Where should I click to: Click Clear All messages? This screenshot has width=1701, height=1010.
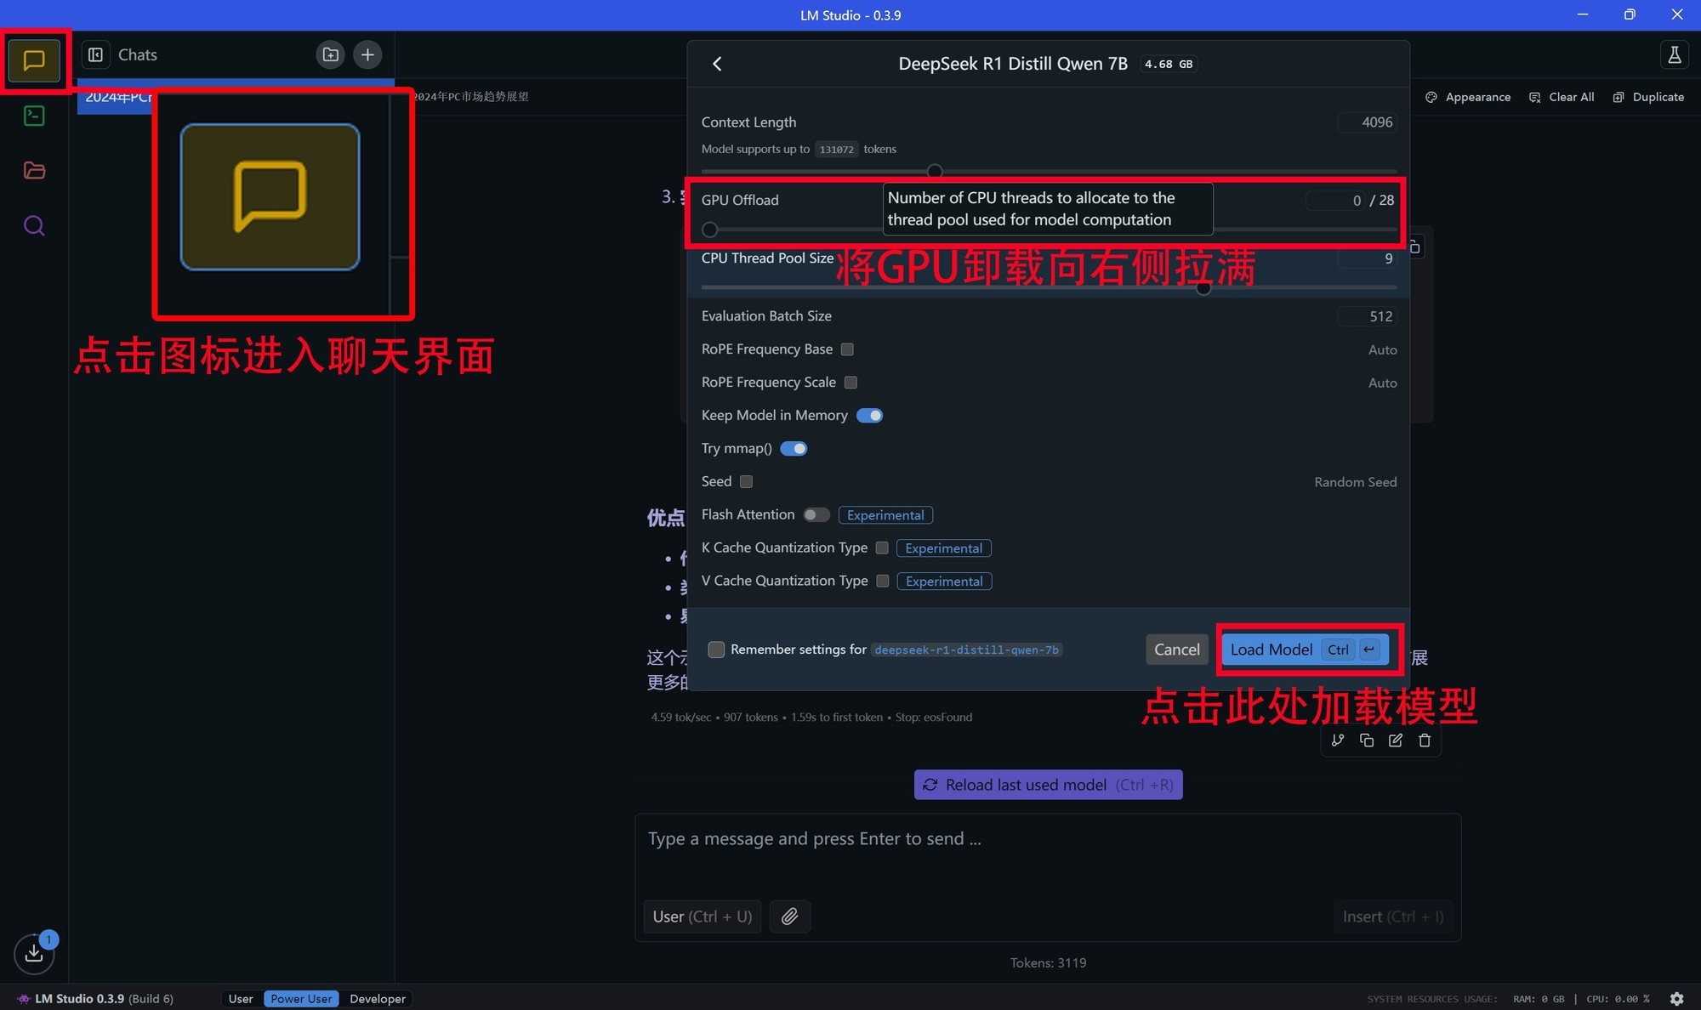pyautogui.click(x=1562, y=97)
